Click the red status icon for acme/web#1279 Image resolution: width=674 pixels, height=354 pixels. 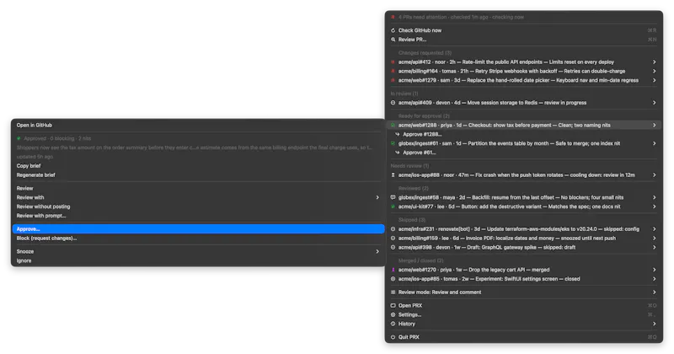click(393, 80)
